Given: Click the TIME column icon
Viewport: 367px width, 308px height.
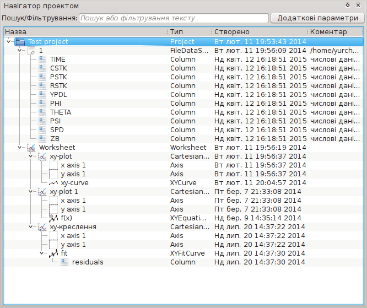Looking at the screenshot, I should (x=42, y=60).
